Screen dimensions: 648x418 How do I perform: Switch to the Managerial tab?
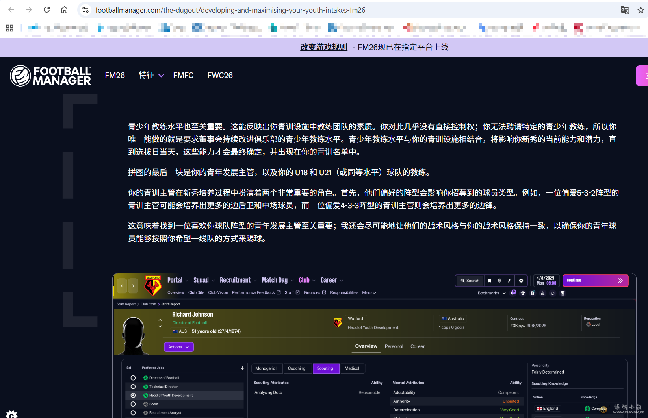[266, 368]
